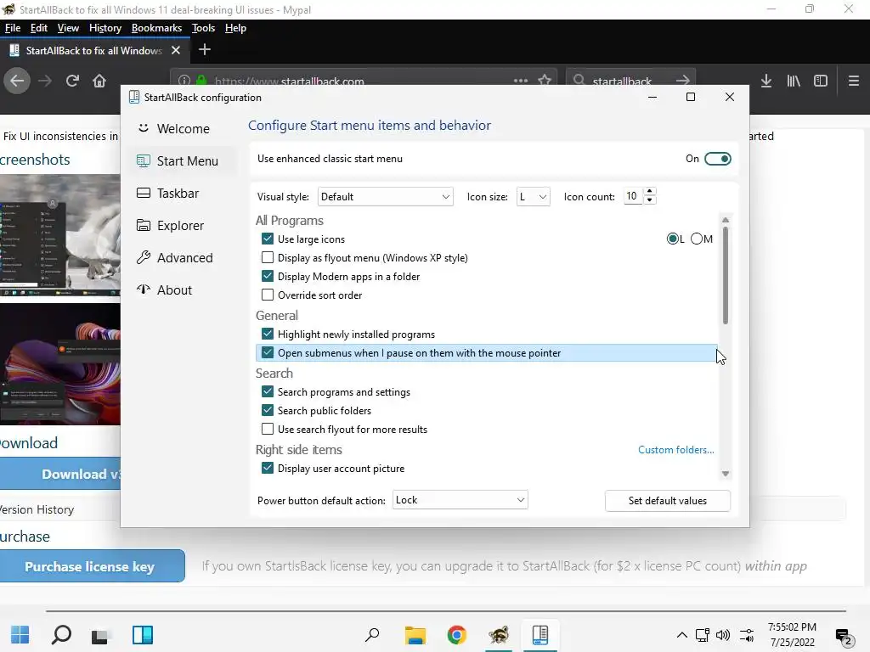Uncheck Search programs and settings

(268, 391)
